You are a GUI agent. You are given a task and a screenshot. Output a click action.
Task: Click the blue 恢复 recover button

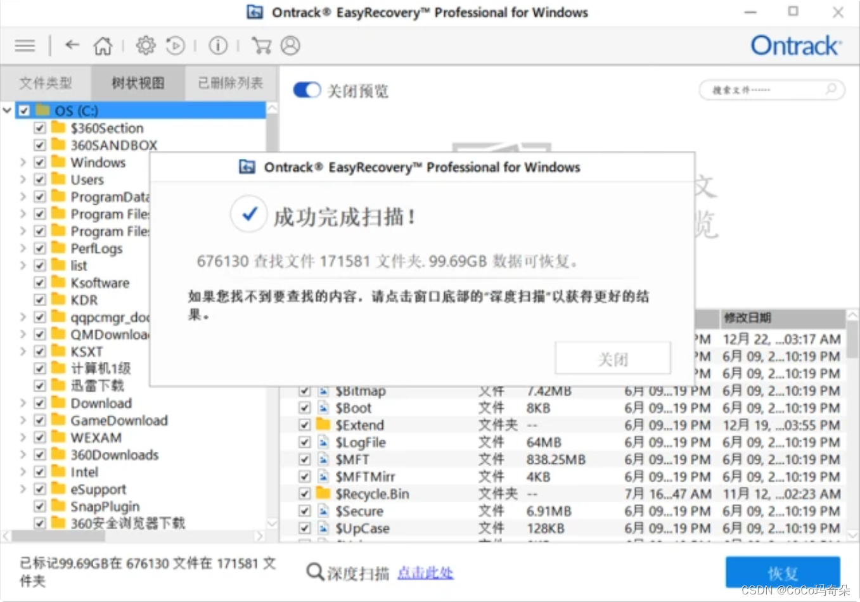783,573
